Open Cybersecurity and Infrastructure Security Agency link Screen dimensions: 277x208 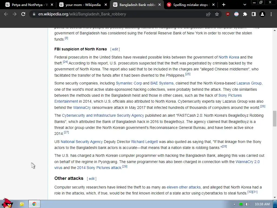coord(103,115)
